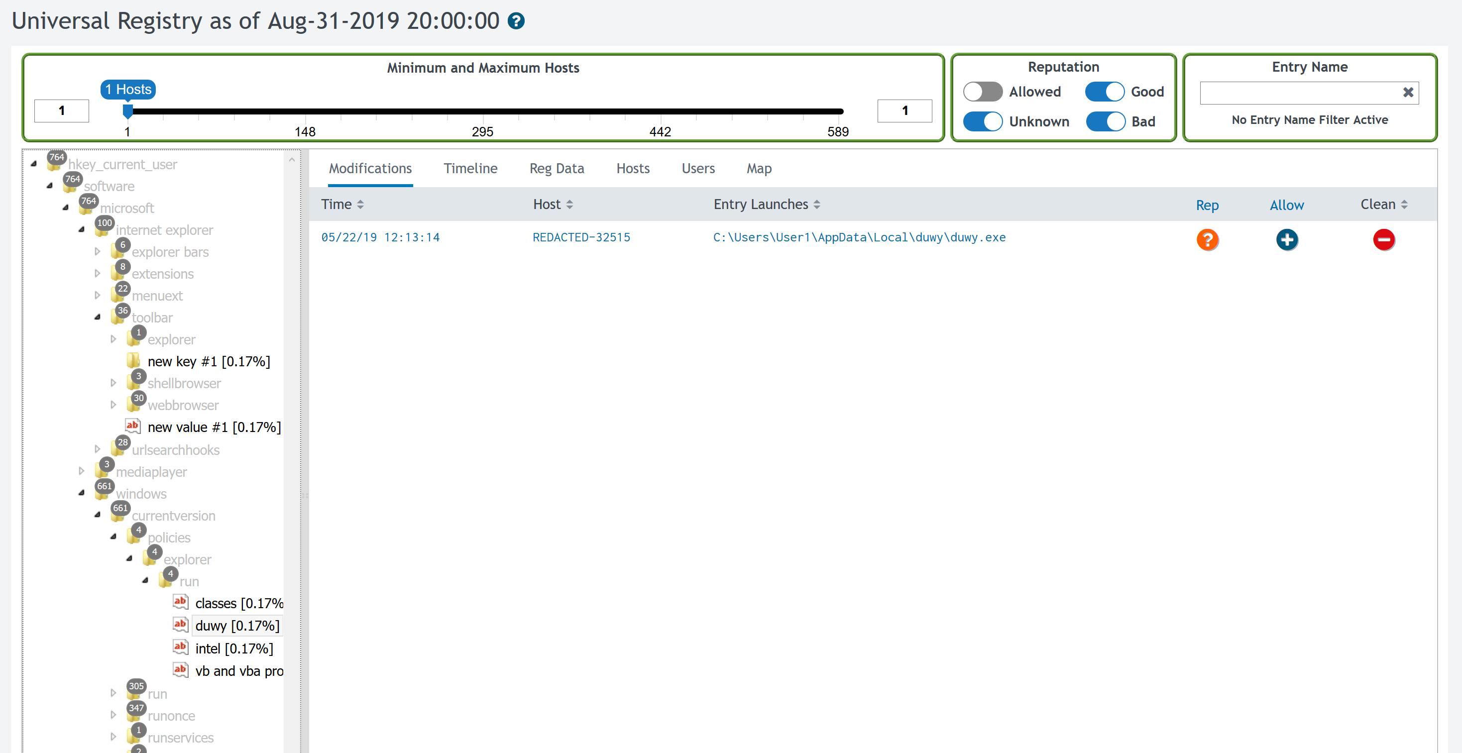
Task: Switch to the Modifications tab
Action: 370,169
